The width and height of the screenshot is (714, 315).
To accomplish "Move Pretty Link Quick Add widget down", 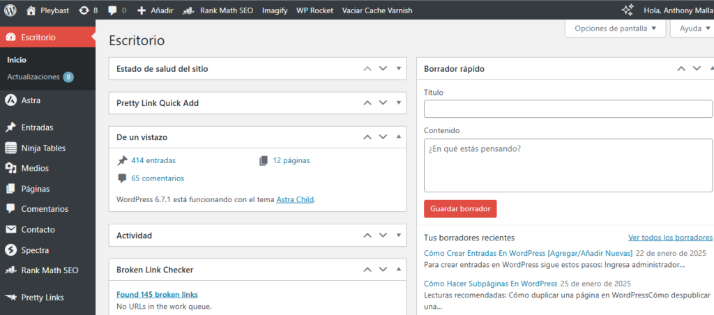I will tap(383, 103).
